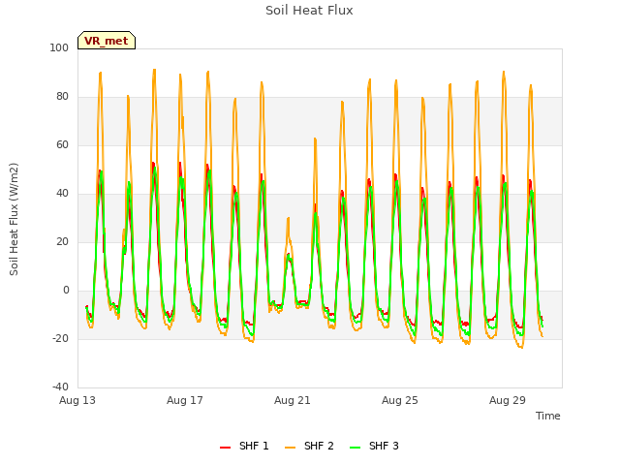Click the -40 y-axis tick label
Viewport: 620px width, 465px height.
[x=60, y=387]
